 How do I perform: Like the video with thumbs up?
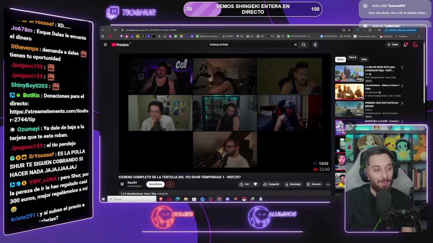(244, 184)
